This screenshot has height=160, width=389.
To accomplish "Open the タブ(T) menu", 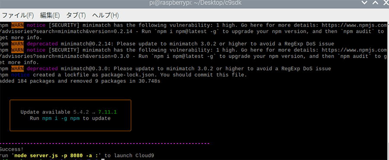I will (x=76, y=16).
